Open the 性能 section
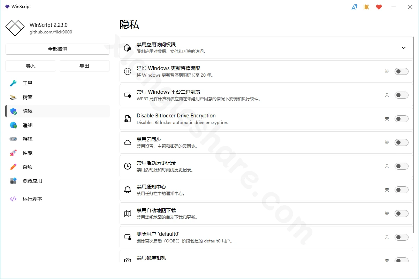 [58, 153]
